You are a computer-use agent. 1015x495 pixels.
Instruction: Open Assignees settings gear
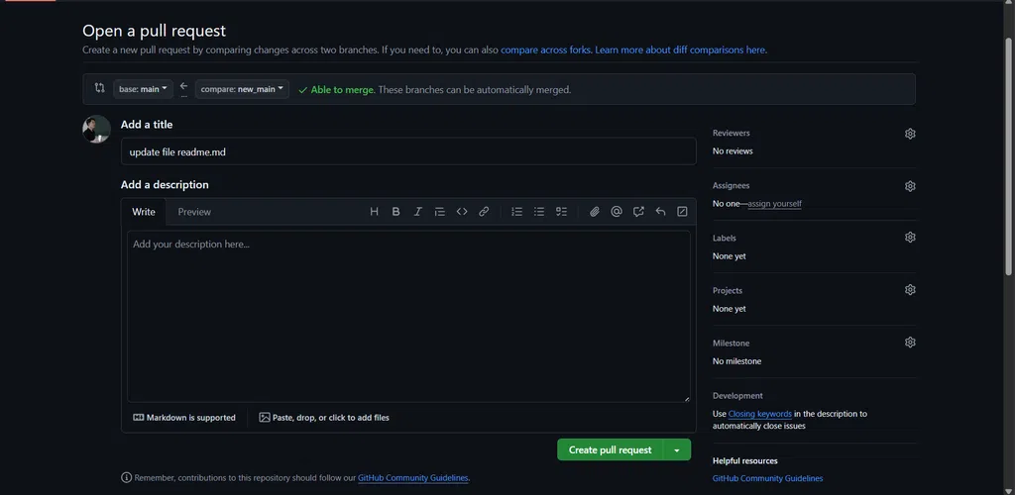coord(910,186)
